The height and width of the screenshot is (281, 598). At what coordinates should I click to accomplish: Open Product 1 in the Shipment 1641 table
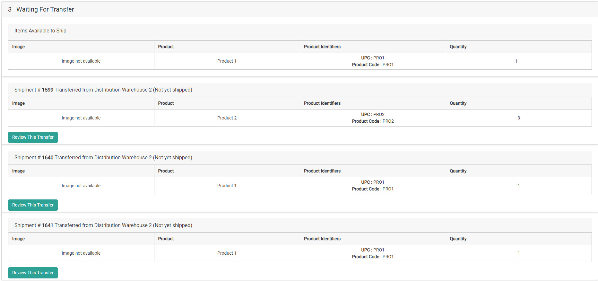[227, 253]
